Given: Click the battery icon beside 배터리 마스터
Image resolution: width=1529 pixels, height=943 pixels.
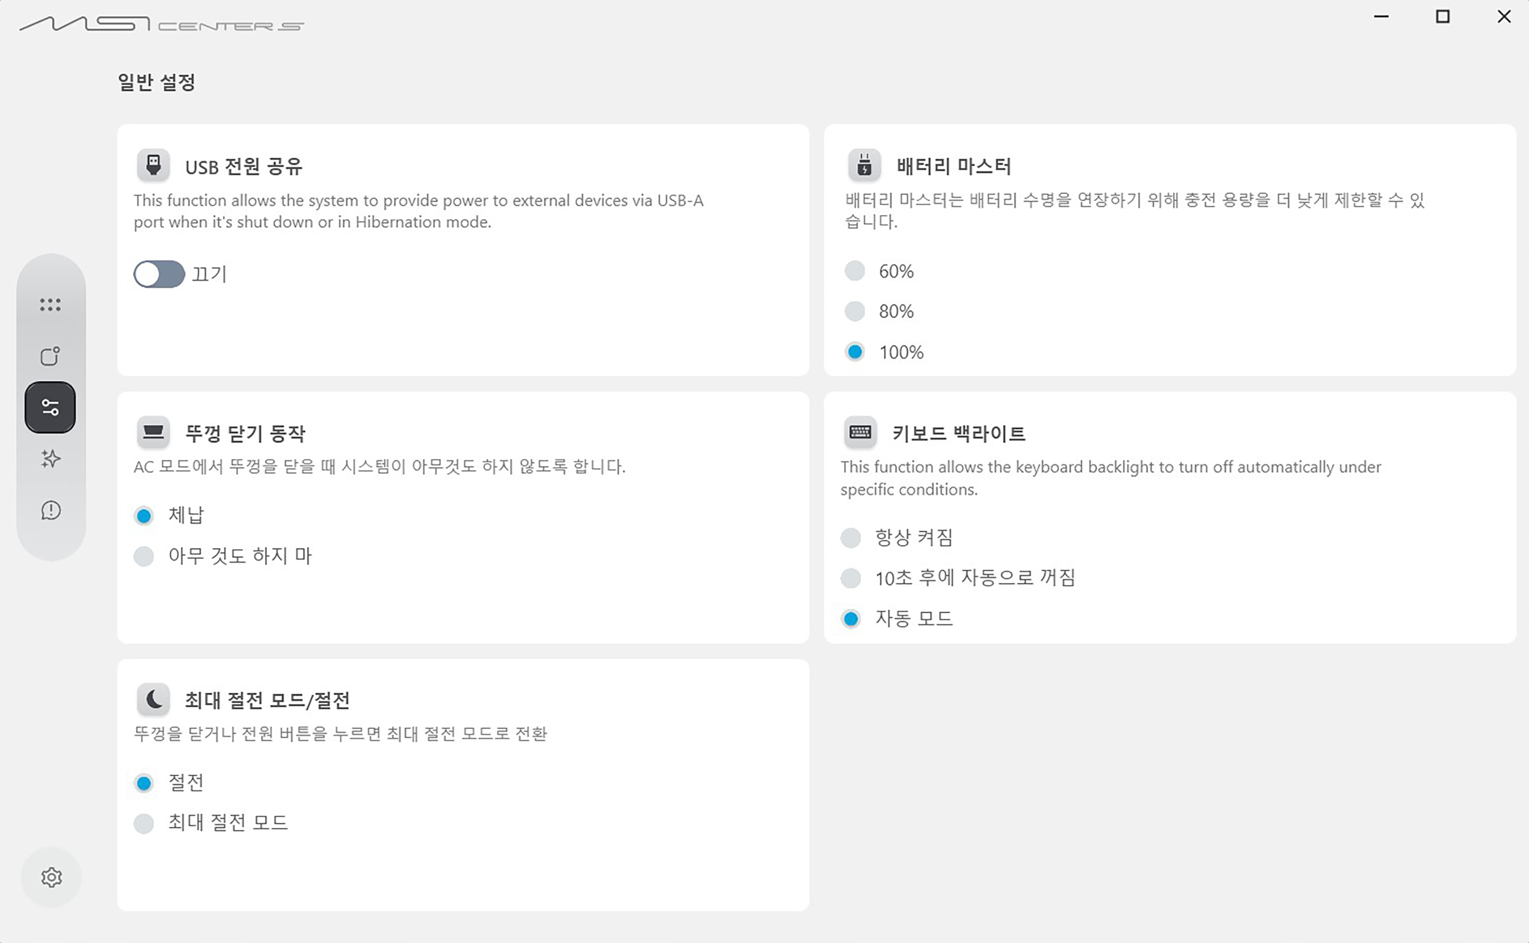Looking at the screenshot, I should click(864, 165).
